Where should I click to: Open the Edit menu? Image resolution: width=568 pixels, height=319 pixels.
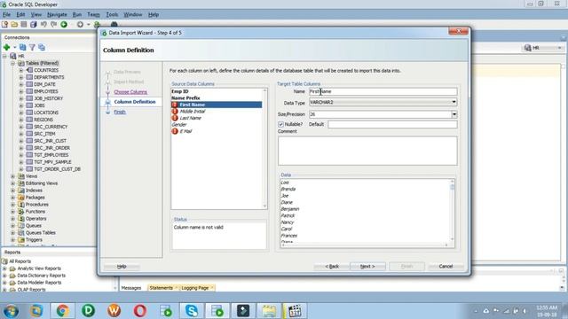[20, 14]
